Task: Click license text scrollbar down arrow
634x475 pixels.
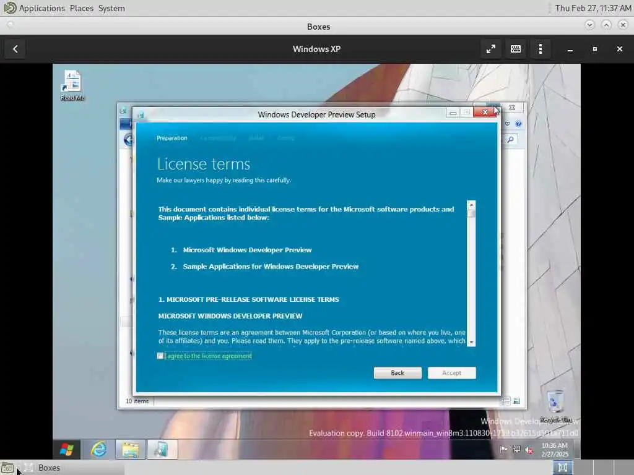Action: click(x=471, y=342)
